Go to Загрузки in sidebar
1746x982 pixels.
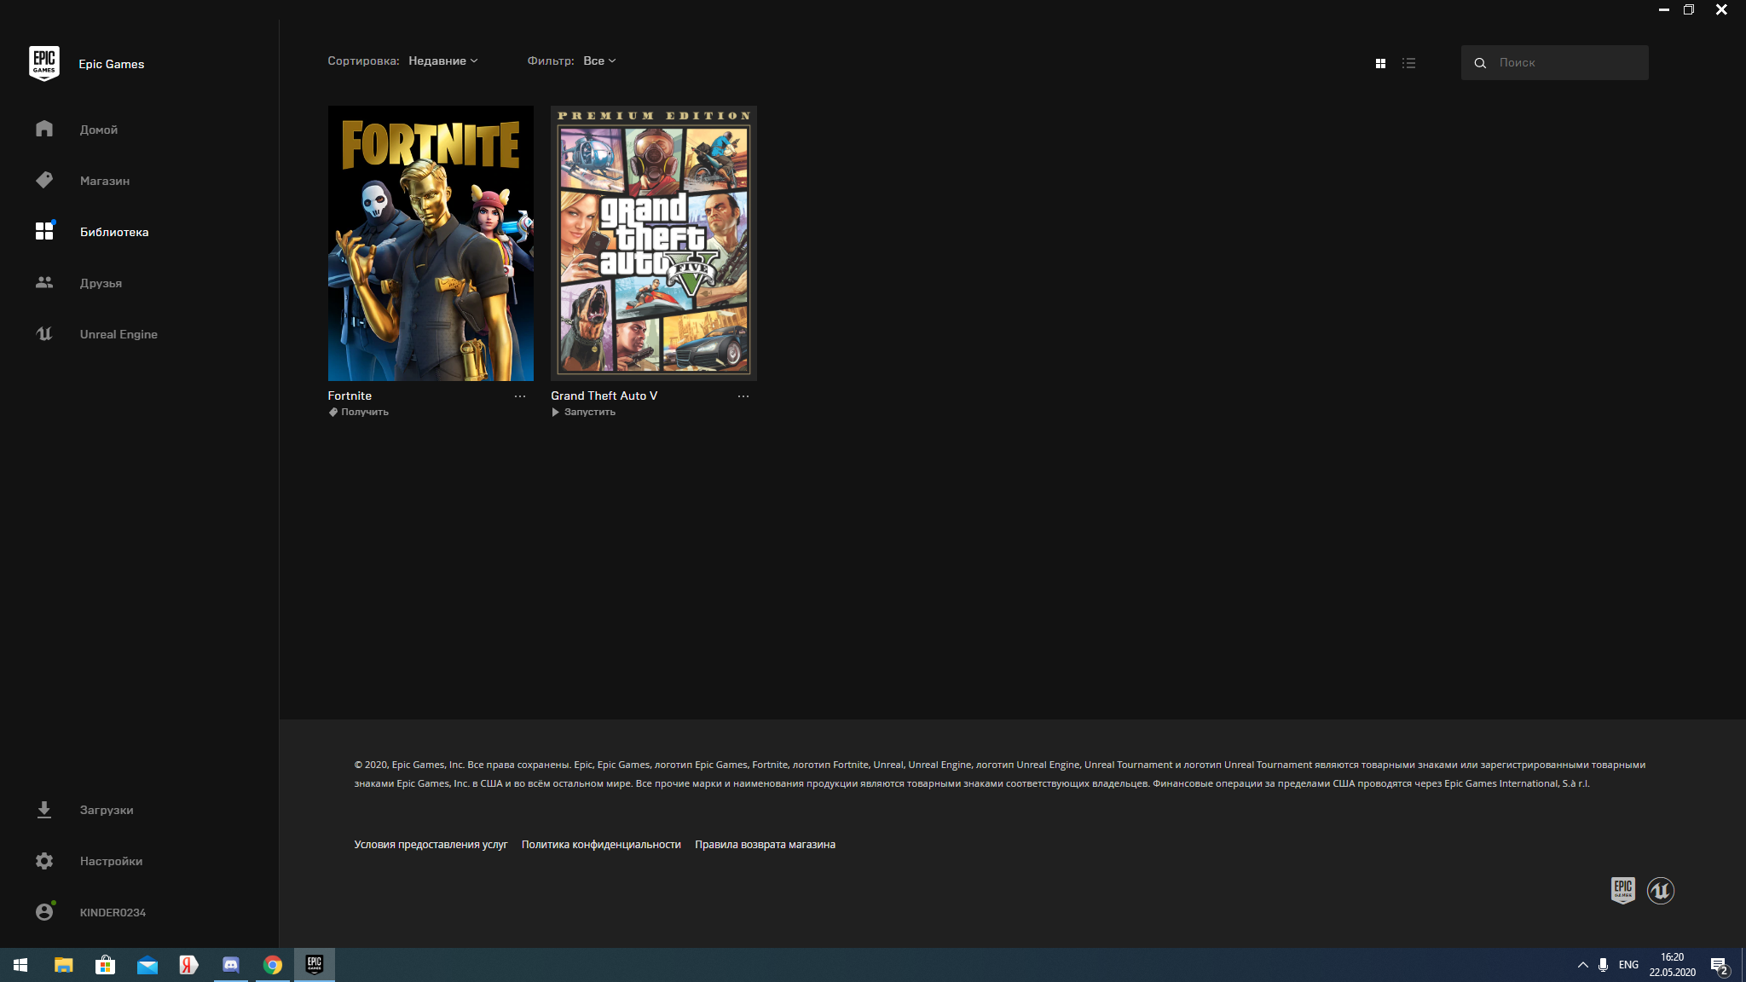click(107, 810)
